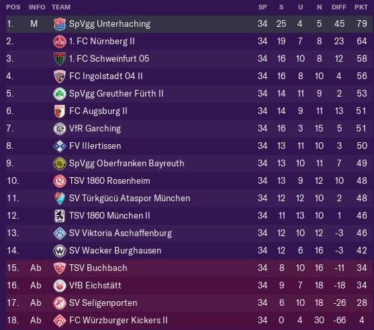Viewport: 374px width, 330px height.
Task: Click the 1. FC Schweinfurt 05 crest
Action: coord(60,59)
